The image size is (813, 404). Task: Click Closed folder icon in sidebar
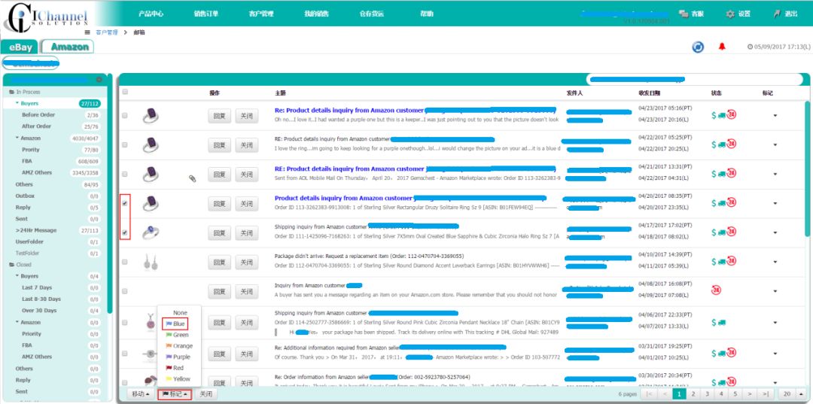coord(11,265)
